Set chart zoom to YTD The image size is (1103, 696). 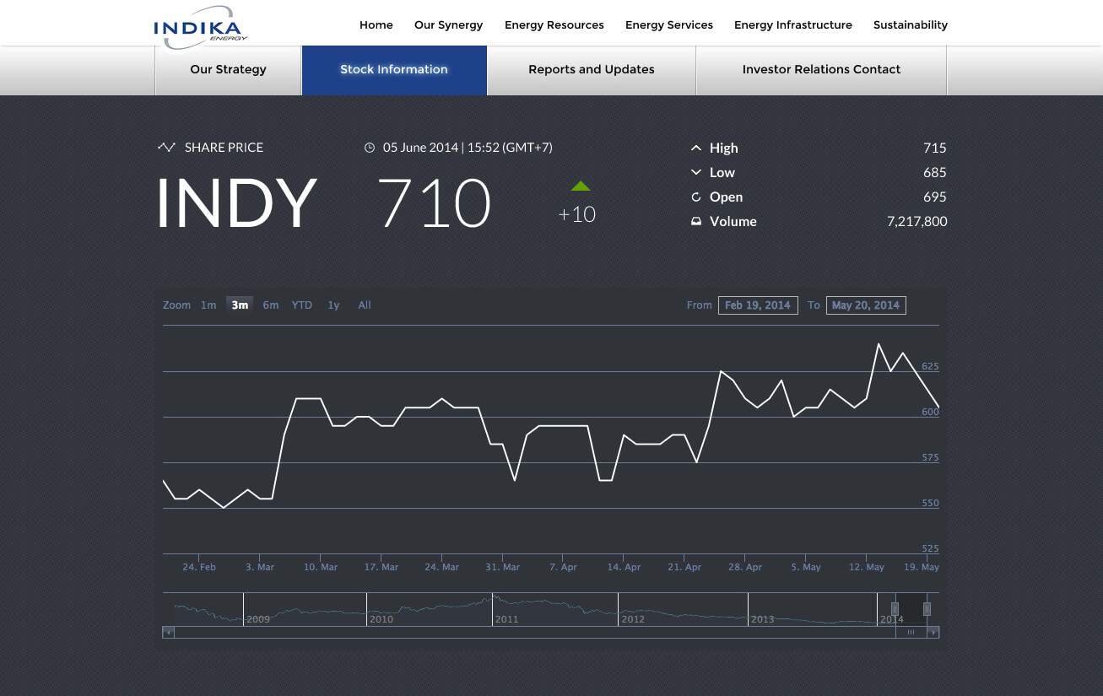tap(302, 305)
